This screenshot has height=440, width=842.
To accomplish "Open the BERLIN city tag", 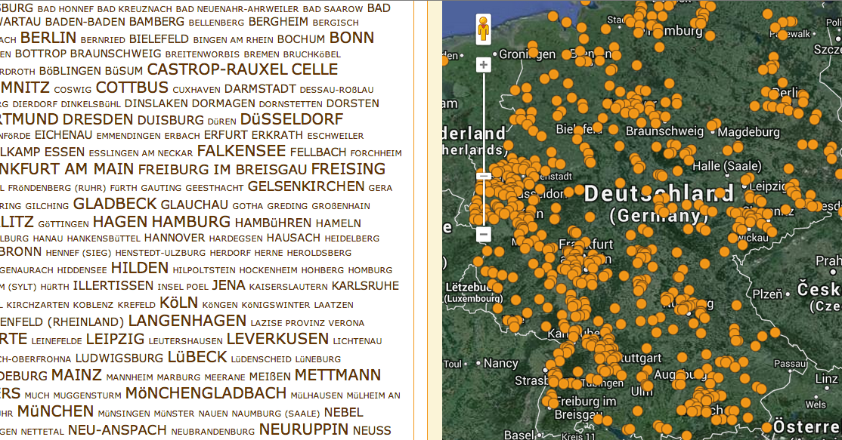I will 48,38.
